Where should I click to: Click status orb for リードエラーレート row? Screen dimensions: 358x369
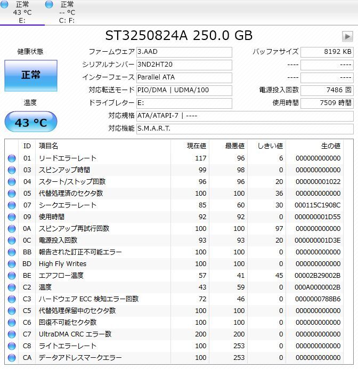[12, 158]
